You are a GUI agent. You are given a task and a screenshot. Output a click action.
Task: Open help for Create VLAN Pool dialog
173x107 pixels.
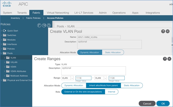163,31
